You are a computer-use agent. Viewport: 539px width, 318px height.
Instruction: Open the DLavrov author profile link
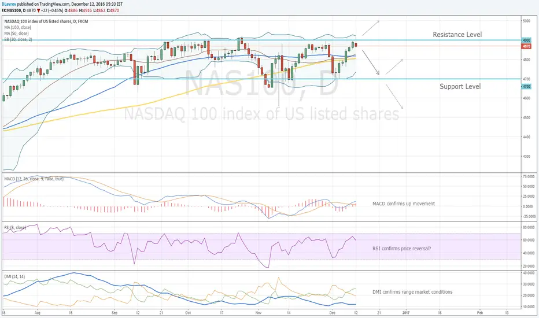(x=9, y=4)
